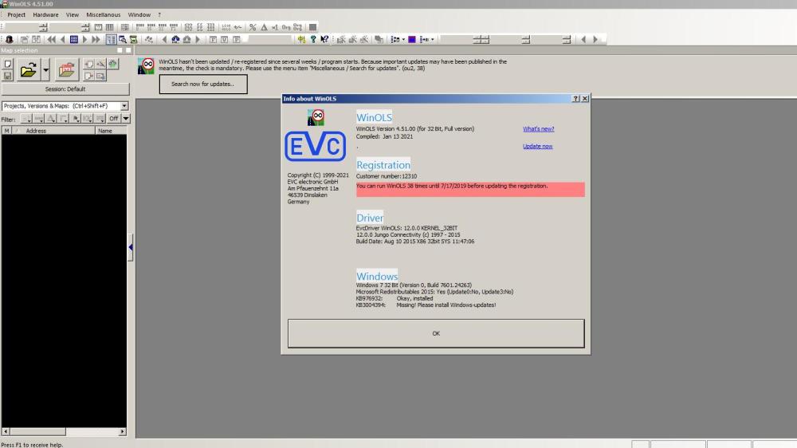Viewport: 797px width, 448px height.
Task: Open the dropdown arrow beside open-project folder
Action: 45,69
